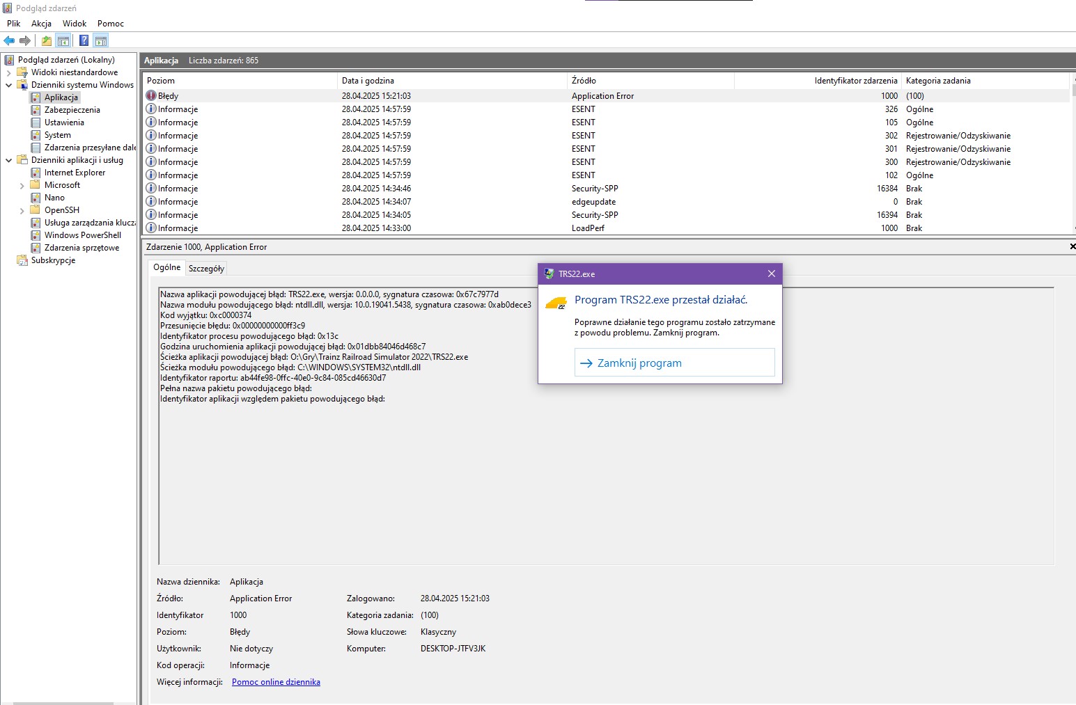
Task: Toggle the show/hide console tree toolbar icon
Action: tap(63, 41)
